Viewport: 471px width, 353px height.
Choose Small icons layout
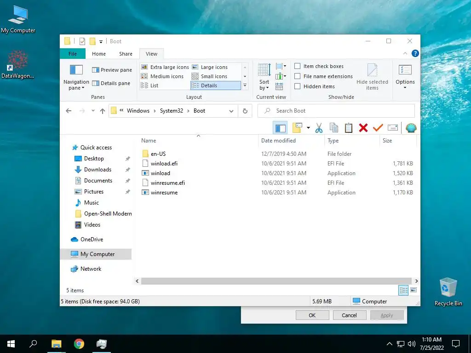209,76
